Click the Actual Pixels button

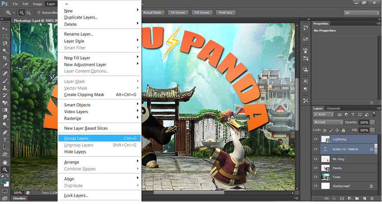[153, 12]
